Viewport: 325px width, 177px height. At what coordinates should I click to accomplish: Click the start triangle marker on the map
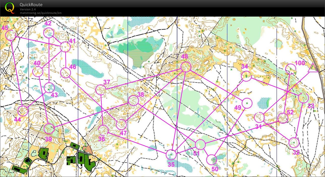[x=313, y=68]
